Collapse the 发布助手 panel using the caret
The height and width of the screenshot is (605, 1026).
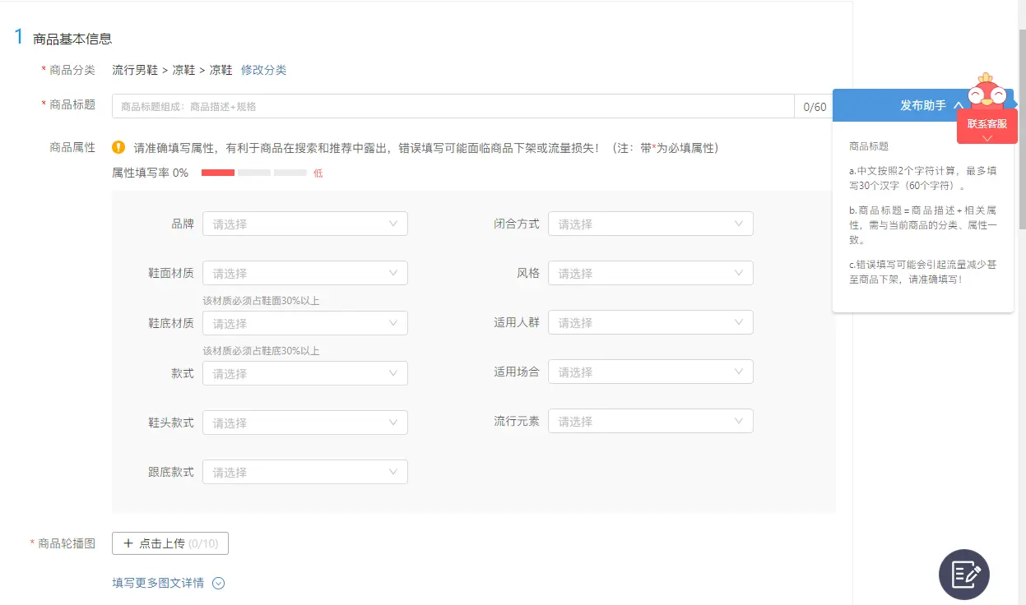tap(958, 105)
